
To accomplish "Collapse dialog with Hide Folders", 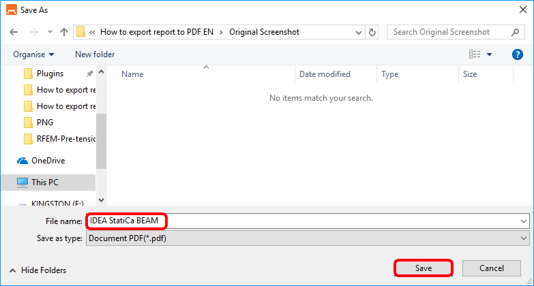I will coord(38,270).
